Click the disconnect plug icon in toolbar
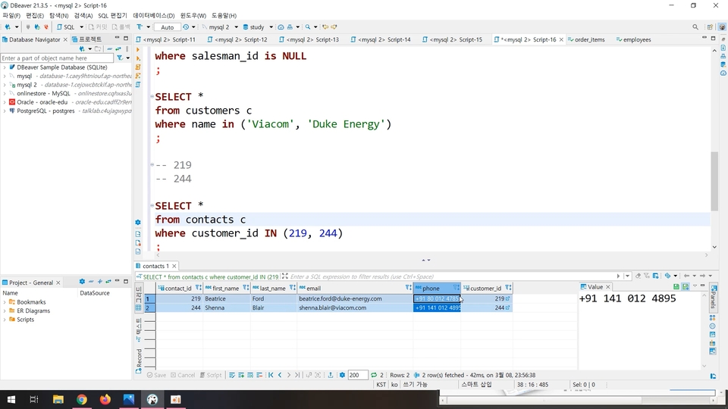This screenshot has height=409, width=728. (46, 27)
